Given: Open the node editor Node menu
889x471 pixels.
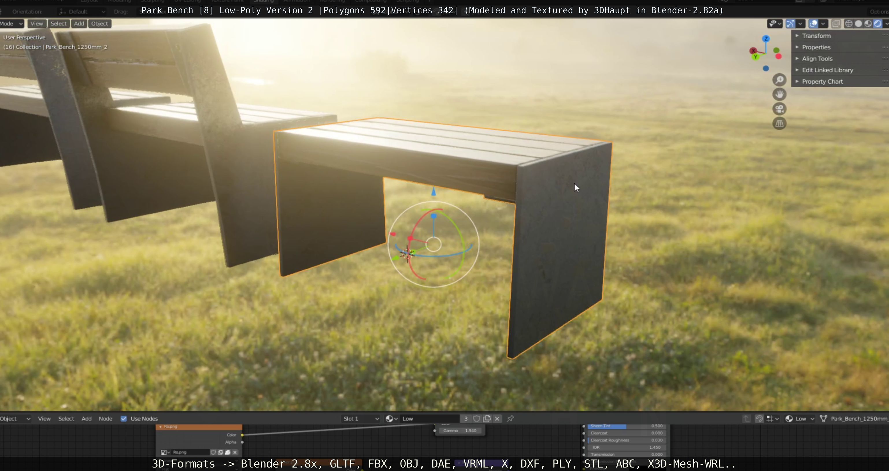Looking at the screenshot, I should (105, 418).
